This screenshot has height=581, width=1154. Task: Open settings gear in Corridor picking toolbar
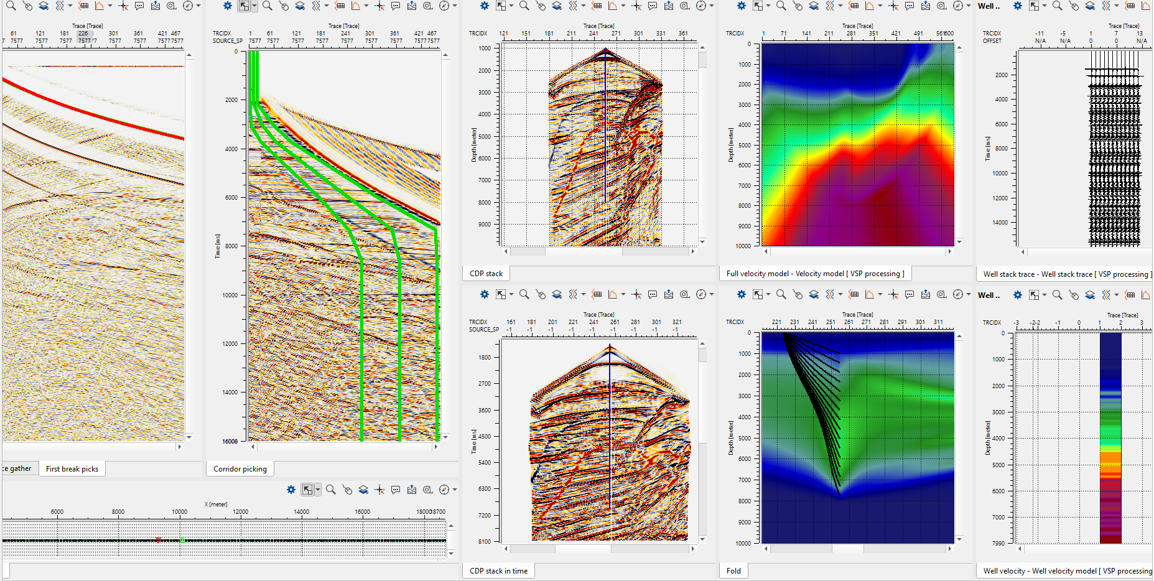(228, 6)
